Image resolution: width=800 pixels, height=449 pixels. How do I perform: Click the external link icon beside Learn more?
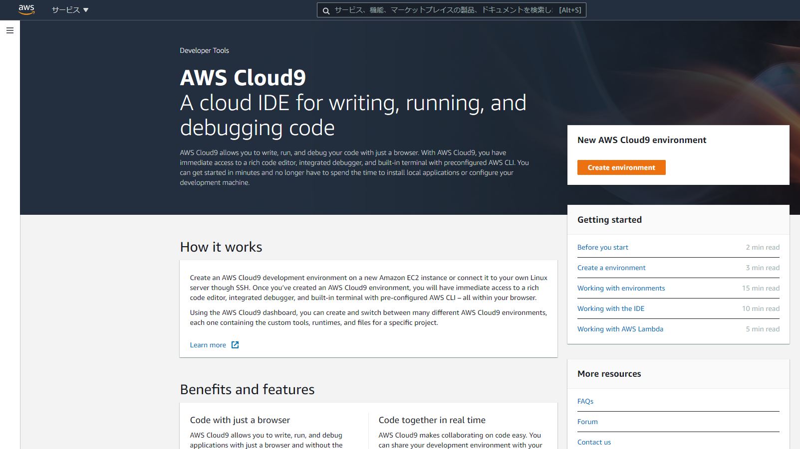(235, 345)
